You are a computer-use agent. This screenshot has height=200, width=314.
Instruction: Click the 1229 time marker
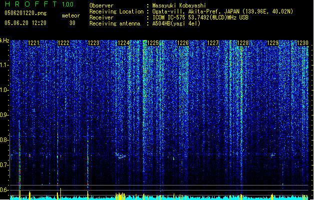273,43
